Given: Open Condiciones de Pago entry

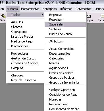Looking at the screenshot, I should click(x=65, y=95).
